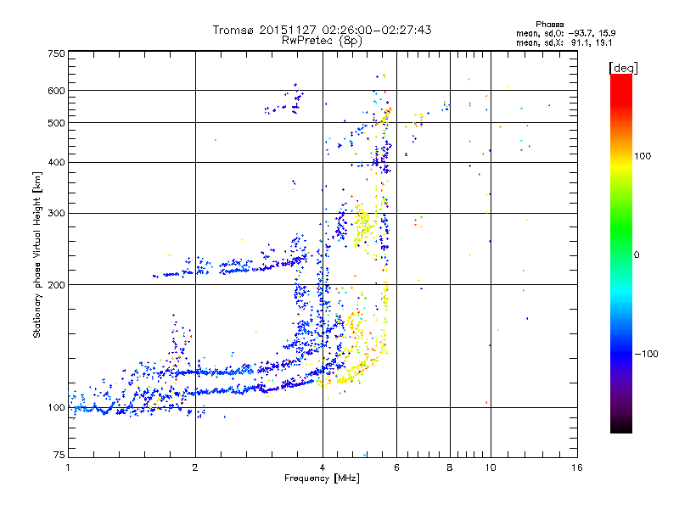Click the y-axis tick label '300'
This screenshot has width=679, height=509.
[57, 214]
